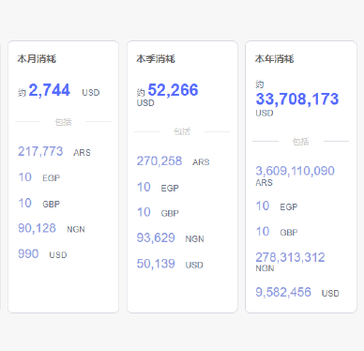The height and width of the screenshot is (351, 364).
Task: Click the 包括 label in 本月消耗 card
Action: point(63,122)
